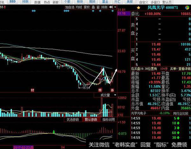
Task: Toggle 复权 price adjustment
Action: point(87,7)
